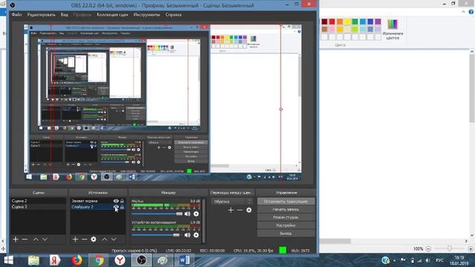The height and width of the screenshot is (267, 475).
Task: Open Yandex Browser from the taskbar
Action: pyautogui.click(x=120, y=260)
